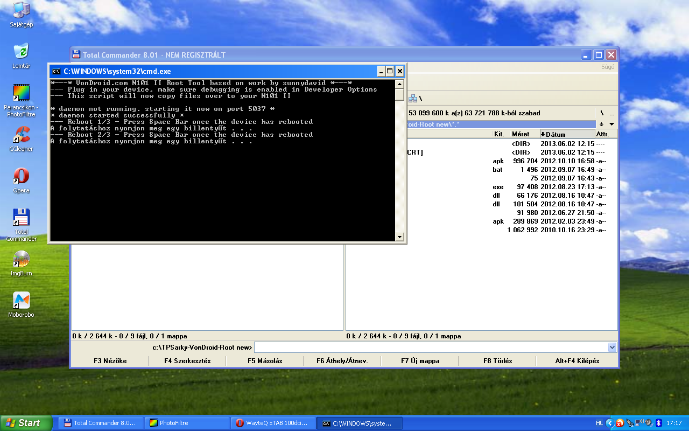Click the Total Commander command line field
The width and height of the screenshot is (689, 431).
[x=431, y=347]
